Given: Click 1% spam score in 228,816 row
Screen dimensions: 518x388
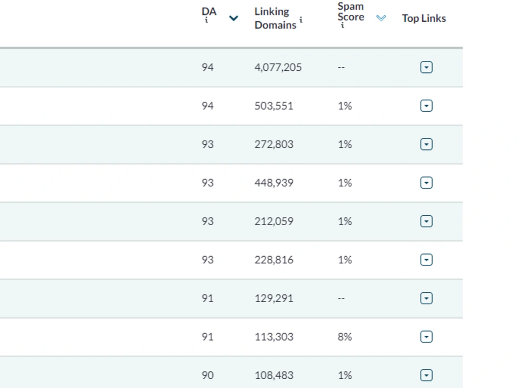Looking at the screenshot, I should 344,260.
